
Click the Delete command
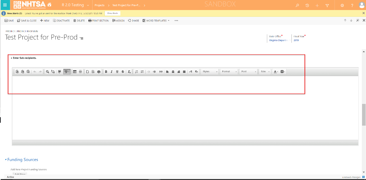[x=79, y=20]
